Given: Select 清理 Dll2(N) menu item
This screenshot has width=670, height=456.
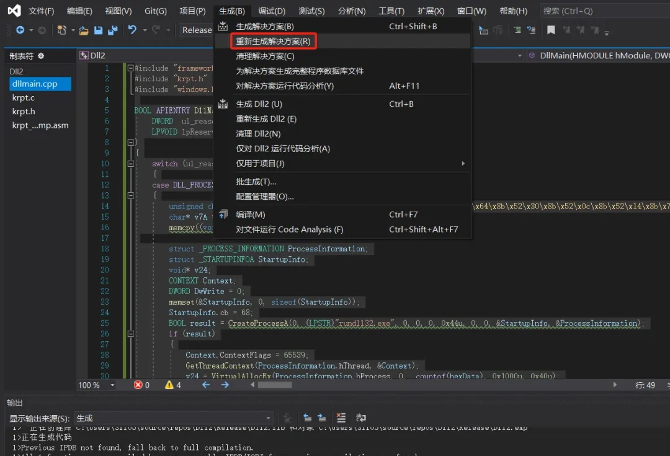Looking at the screenshot, I should tap(342, 134).
